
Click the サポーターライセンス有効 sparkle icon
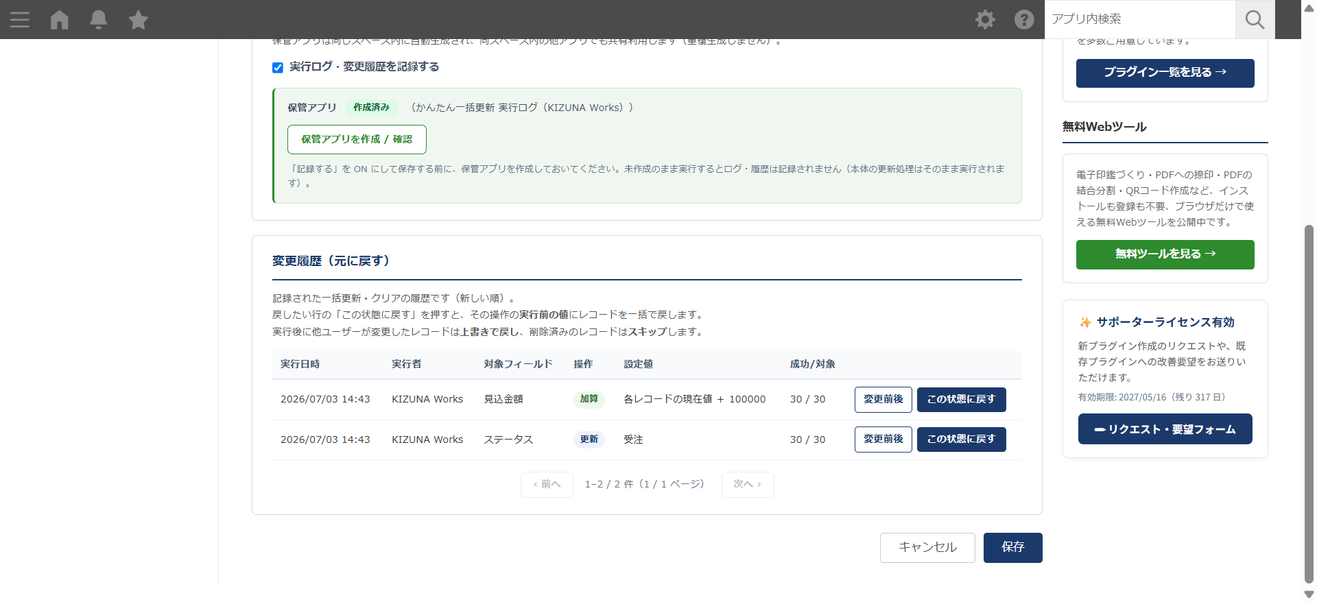tap(1085, 322)
